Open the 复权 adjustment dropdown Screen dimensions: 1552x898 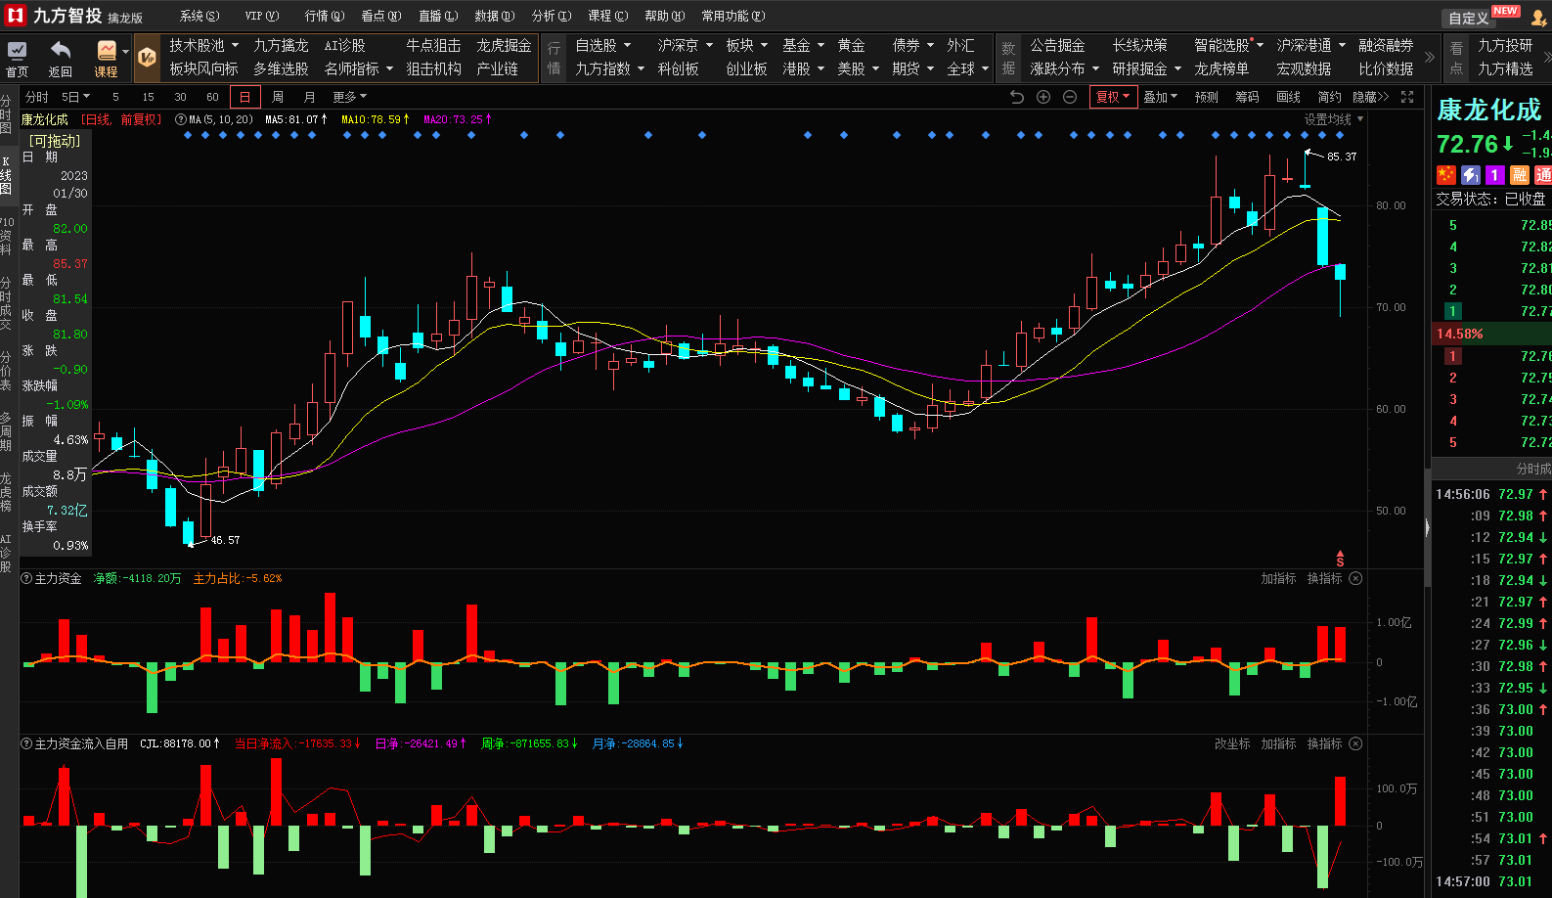coord(1113,97)
